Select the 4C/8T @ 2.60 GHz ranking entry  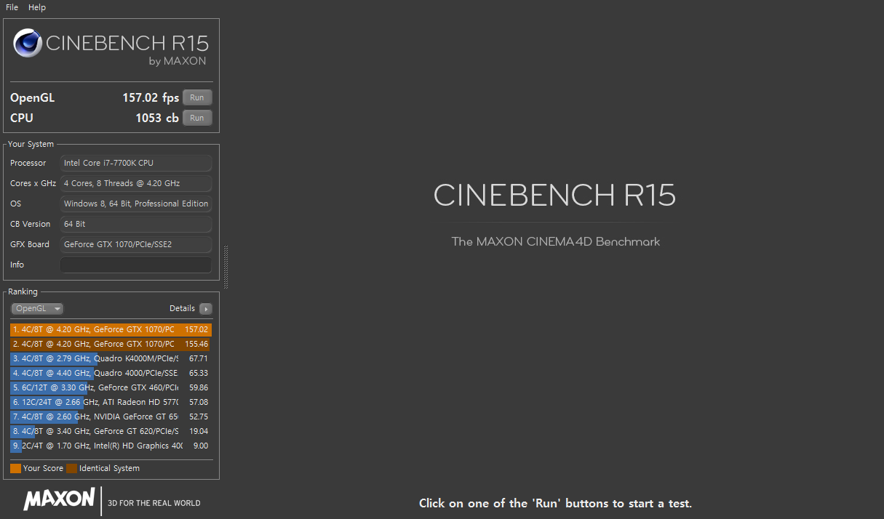click(x=111, y=417)
